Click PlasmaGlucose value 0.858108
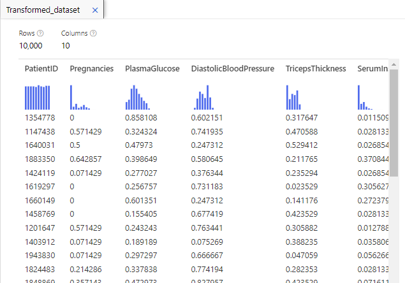This screenshot has height=283, width=405. [x=141, y=118]
